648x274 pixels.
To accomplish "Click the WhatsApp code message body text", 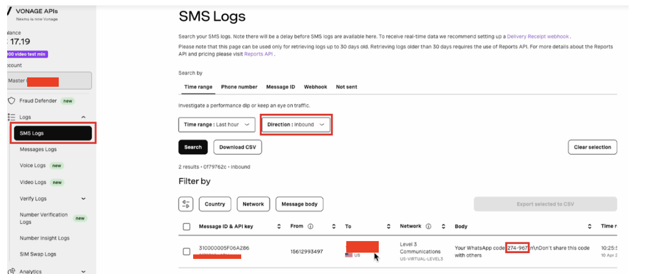I will point(522,252).
